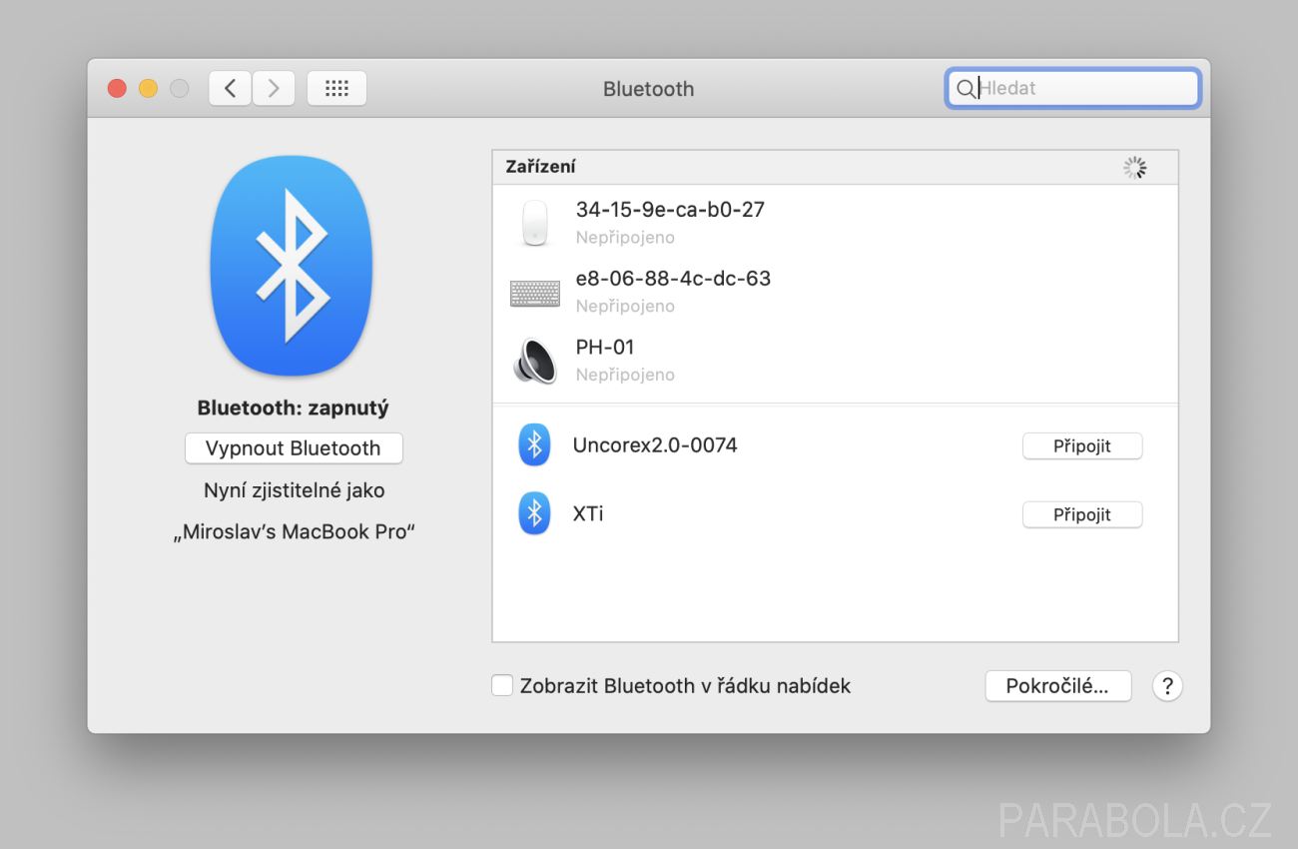The height and width of the screenshot is (849, 1298).
Task: Click the large Bluetooth logo icon
Action: 292,266
